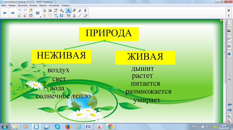233x130 pixels.
Task: Open the Вставка menu
Action: [33, 5]
